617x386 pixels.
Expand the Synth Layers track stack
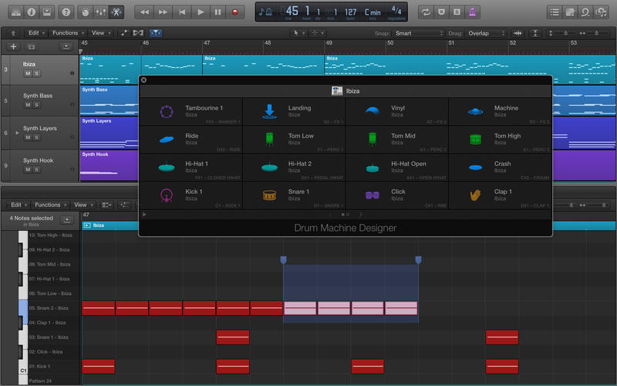pos(17,133)
